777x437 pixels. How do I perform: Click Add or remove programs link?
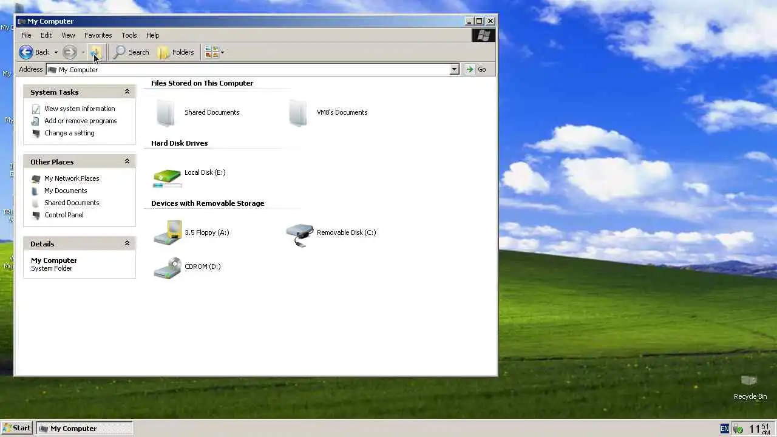(80, 121)
